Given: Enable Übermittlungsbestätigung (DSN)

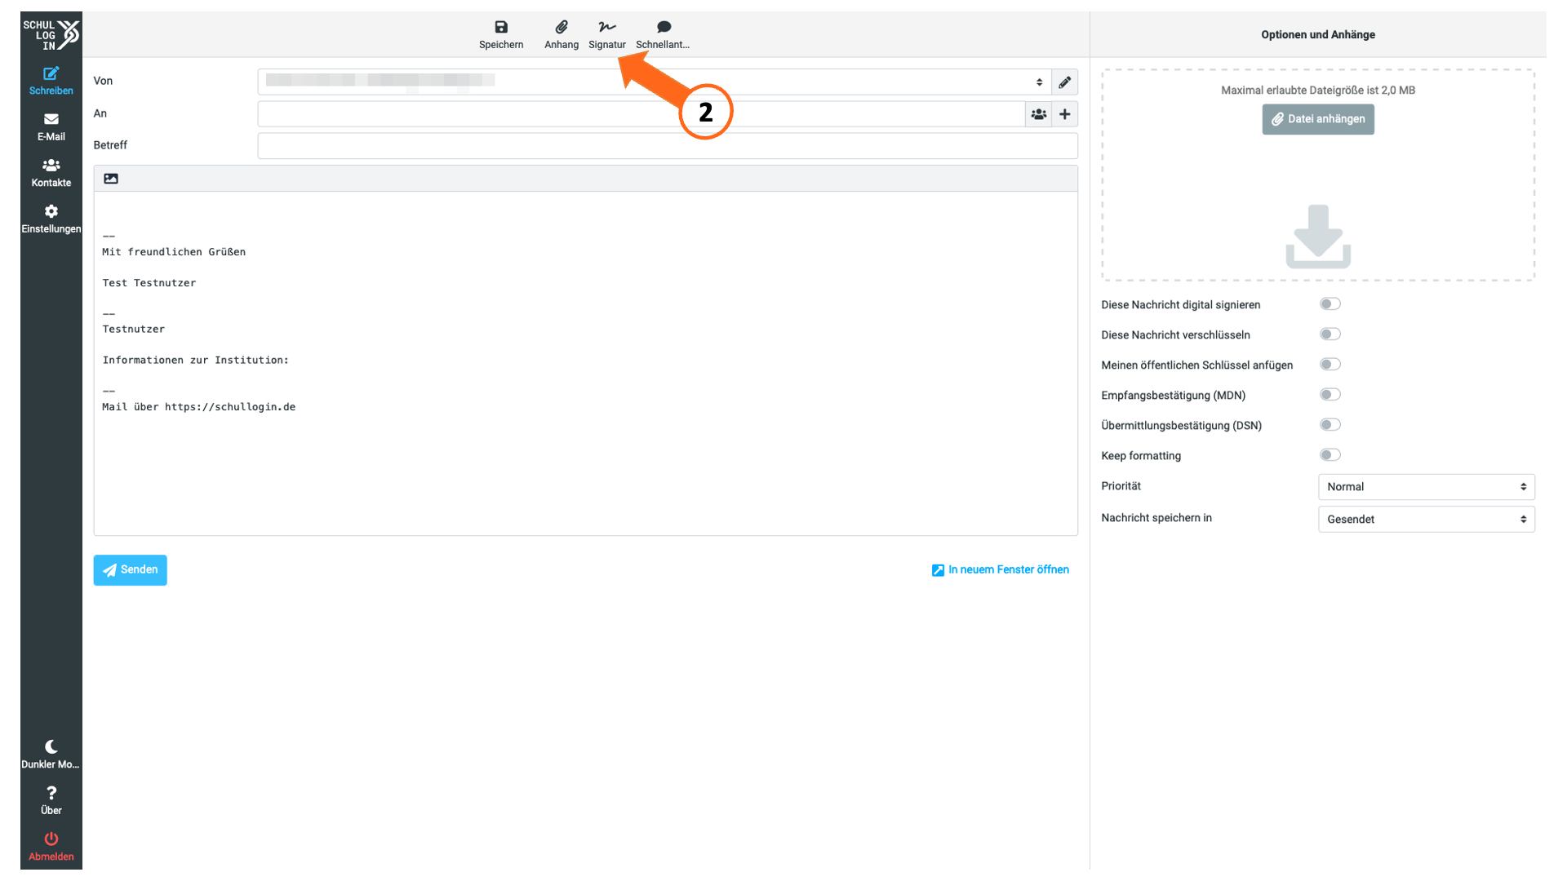Looking at the screenshot, I should (x=1330, y=425).
